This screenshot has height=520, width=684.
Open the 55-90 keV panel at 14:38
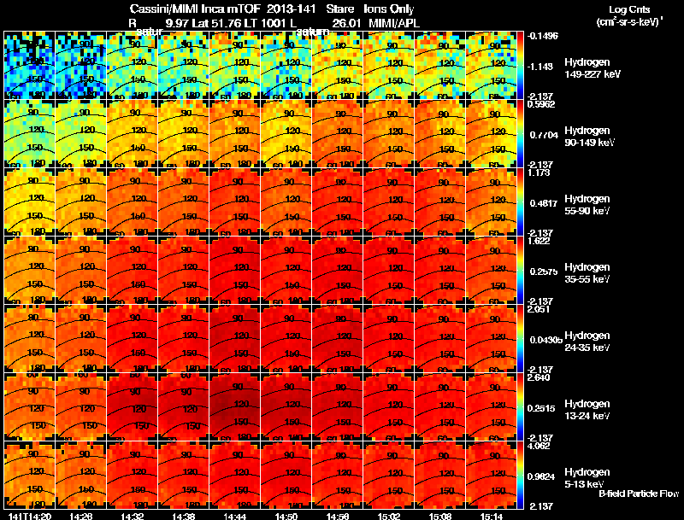tap(183, 202)
